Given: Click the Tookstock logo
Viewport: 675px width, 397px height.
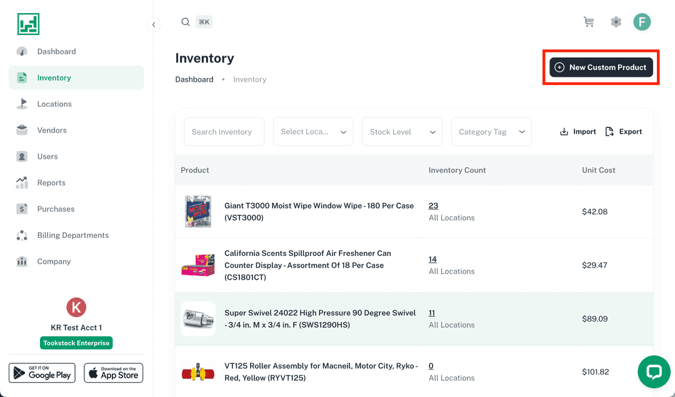Looking at the screenshot, I should (x=29, y=24).
